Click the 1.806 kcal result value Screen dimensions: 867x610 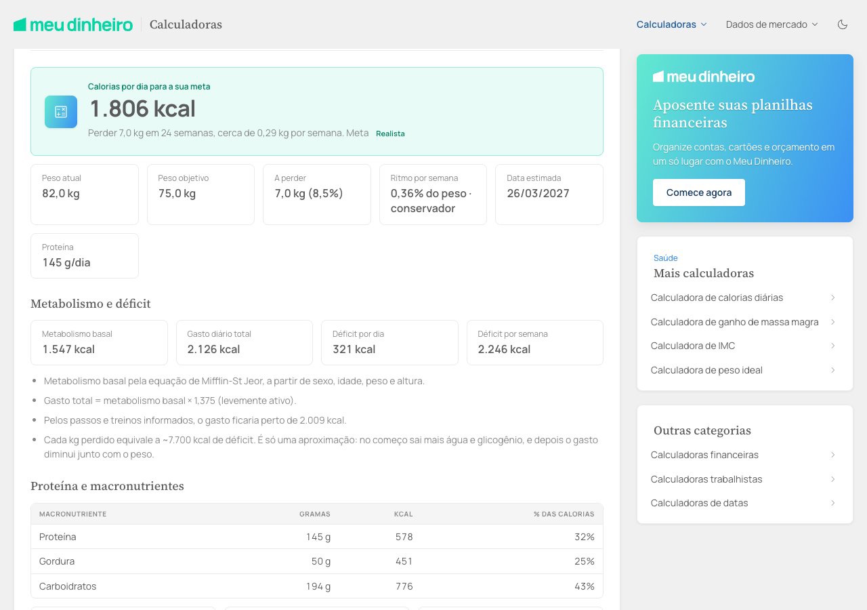[x=143, y=108]
